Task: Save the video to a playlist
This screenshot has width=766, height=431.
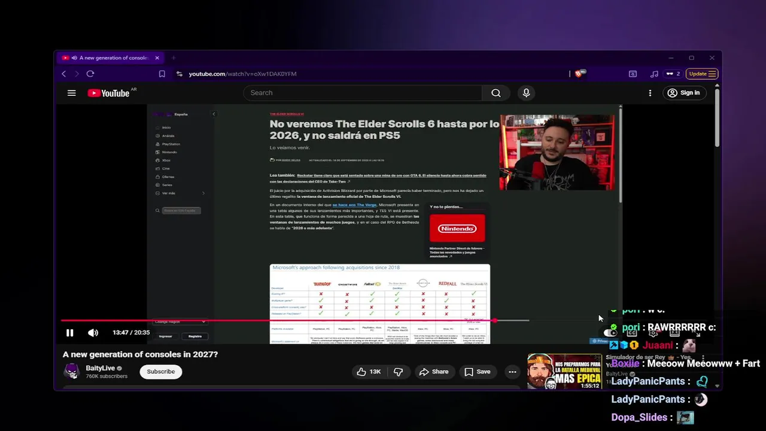Action: click(x=478, y=372)
